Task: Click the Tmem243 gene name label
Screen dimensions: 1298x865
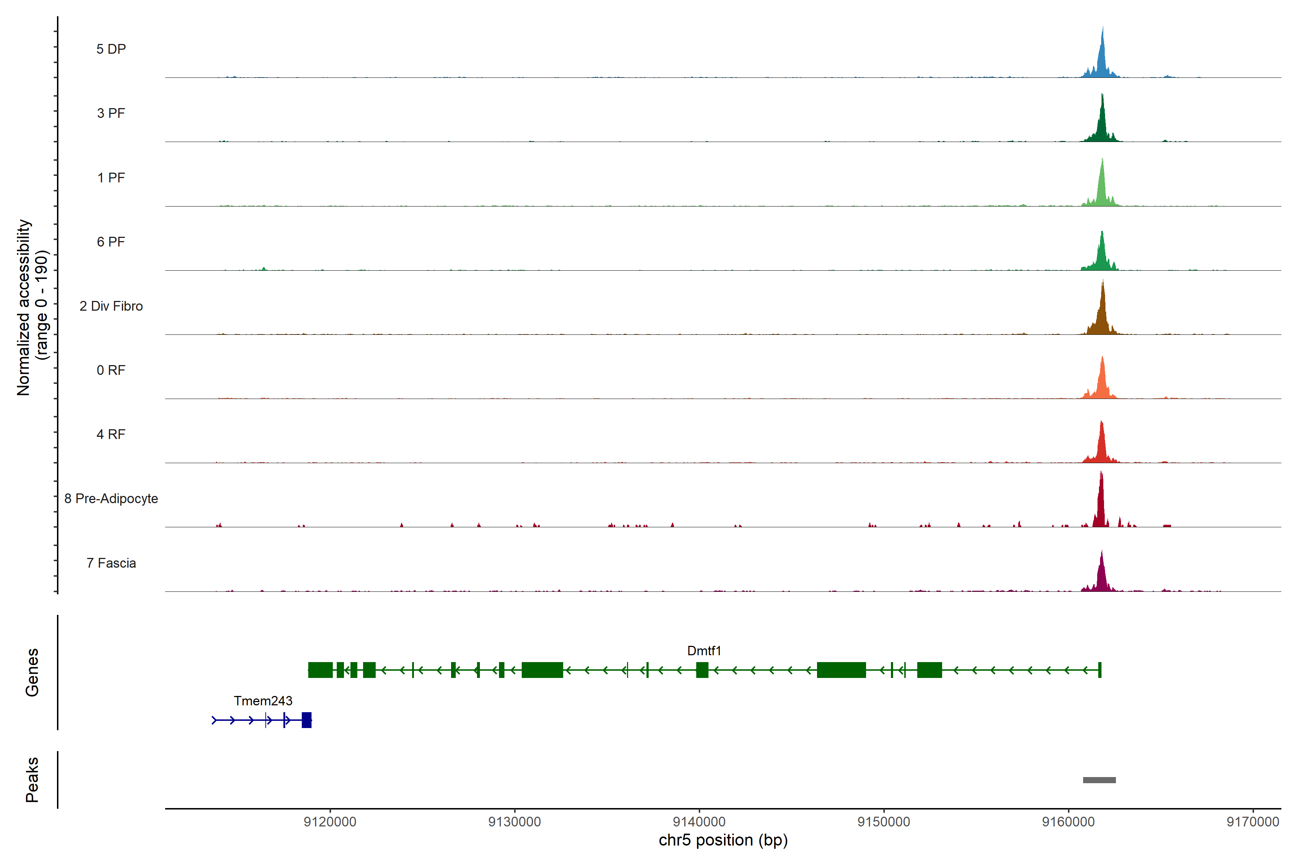Action: tap(263, 701)
